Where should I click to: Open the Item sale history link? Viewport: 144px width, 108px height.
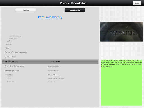point(50,17)
